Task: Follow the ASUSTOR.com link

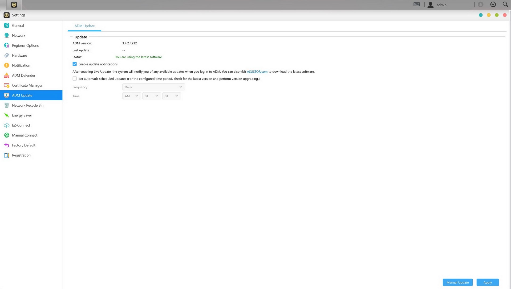Action: point(257,72)
